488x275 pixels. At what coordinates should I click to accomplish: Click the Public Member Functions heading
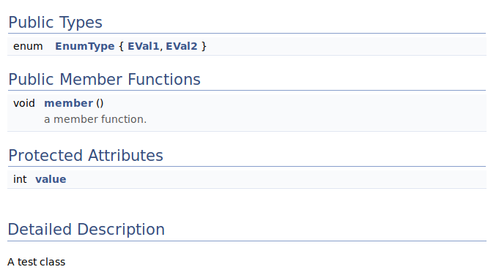(104, 79)
